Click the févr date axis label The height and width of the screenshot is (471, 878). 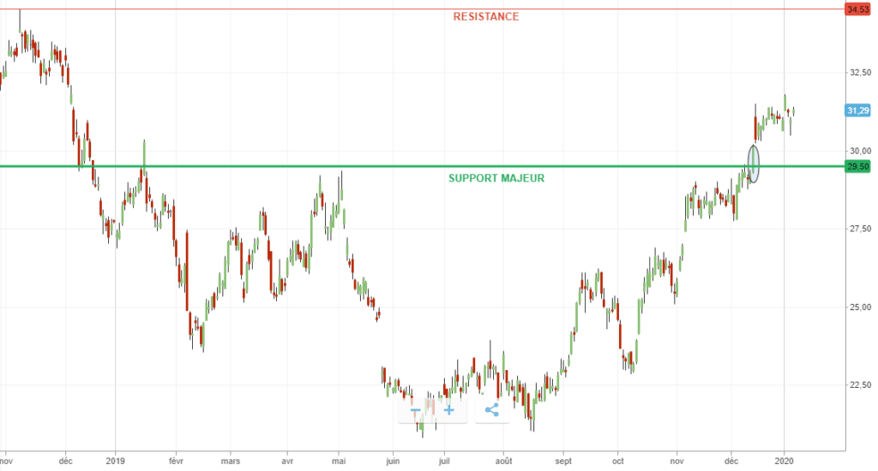tap(176, 462)
